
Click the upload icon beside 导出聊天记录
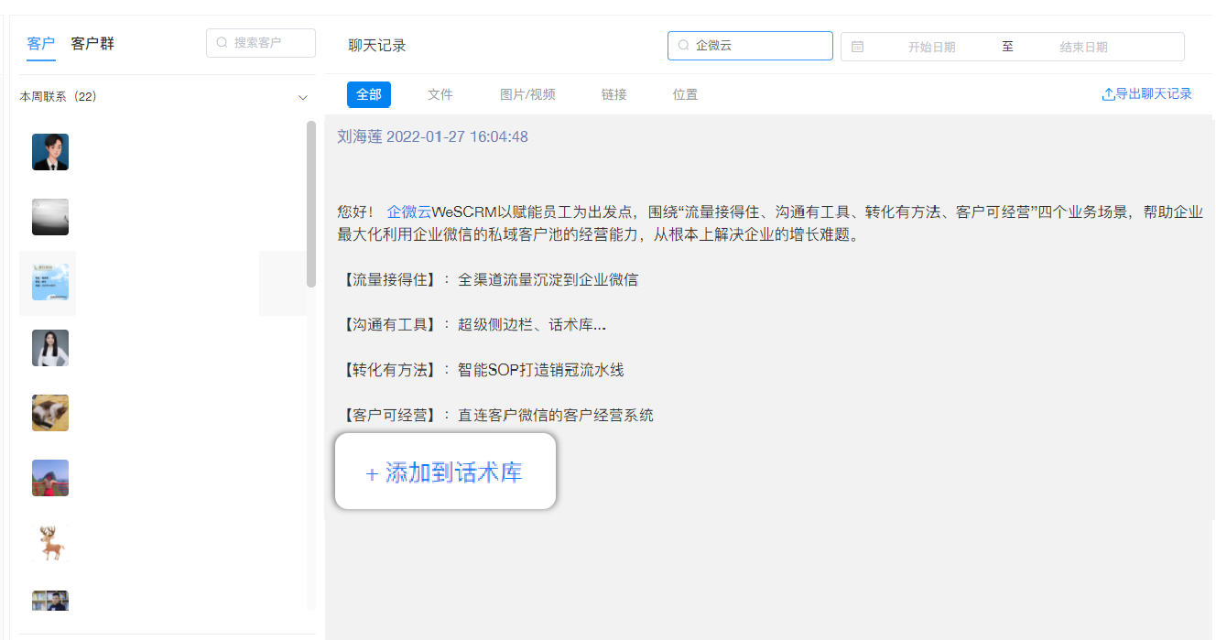[1108, 94]
